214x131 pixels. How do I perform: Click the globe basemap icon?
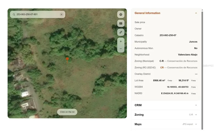[x=121, y=14]
